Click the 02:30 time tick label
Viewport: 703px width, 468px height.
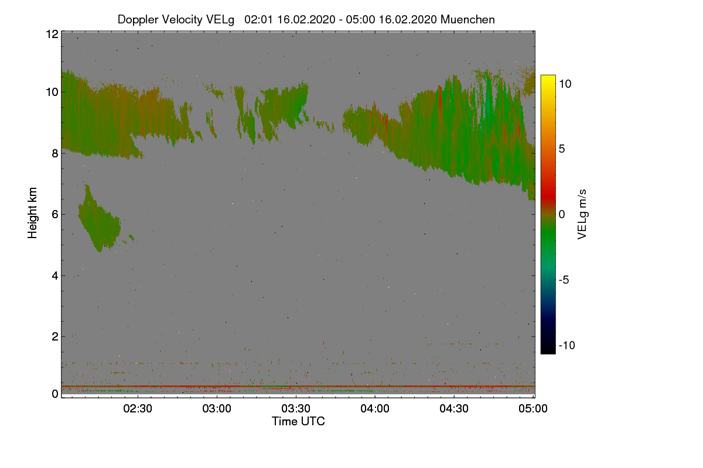(x=138, y=409)
